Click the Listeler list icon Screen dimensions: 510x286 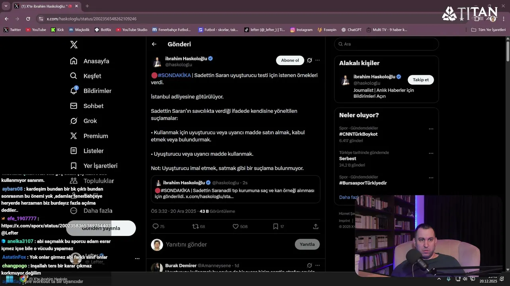tap(74, 151)
